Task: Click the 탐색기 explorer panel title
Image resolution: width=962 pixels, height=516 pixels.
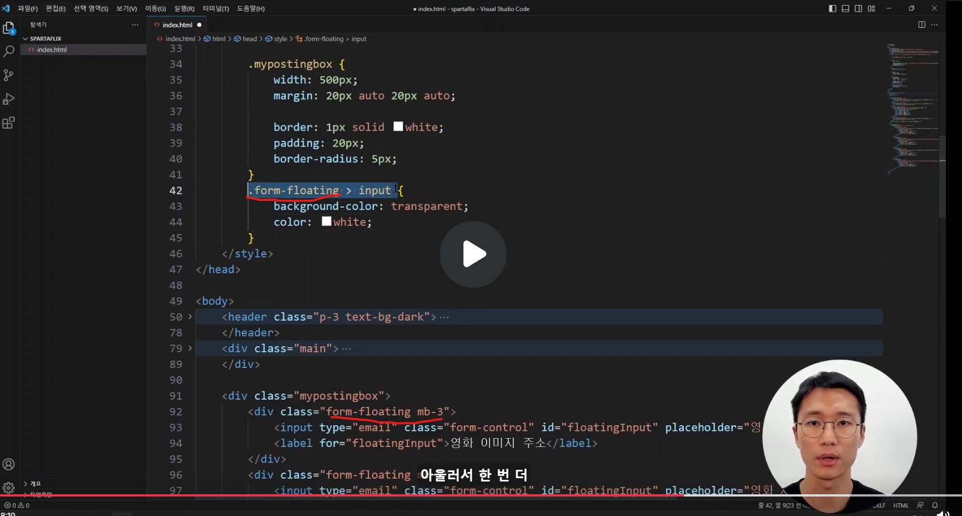Action: click(38, 24)
